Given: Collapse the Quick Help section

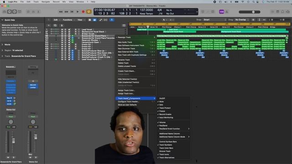Looking at the screenshot, I should pos(2,20).
